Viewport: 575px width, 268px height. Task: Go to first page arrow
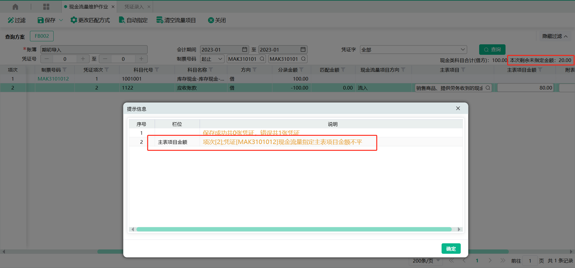click(x=452, y=261)
